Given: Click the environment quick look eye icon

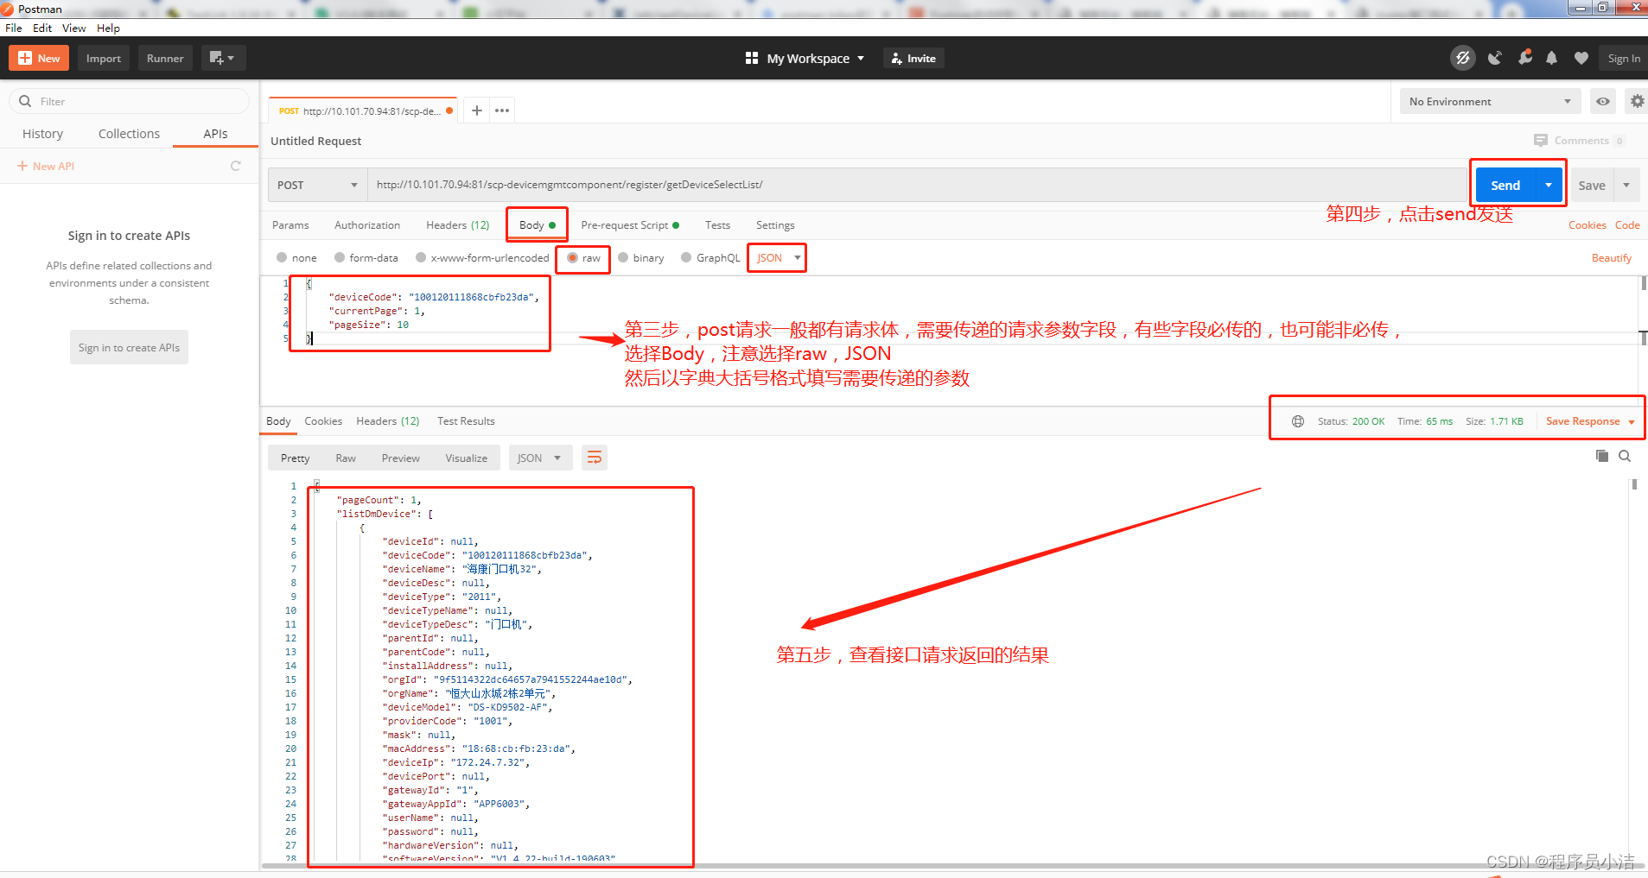Looking at the screenshot, I should [1603, 101].
